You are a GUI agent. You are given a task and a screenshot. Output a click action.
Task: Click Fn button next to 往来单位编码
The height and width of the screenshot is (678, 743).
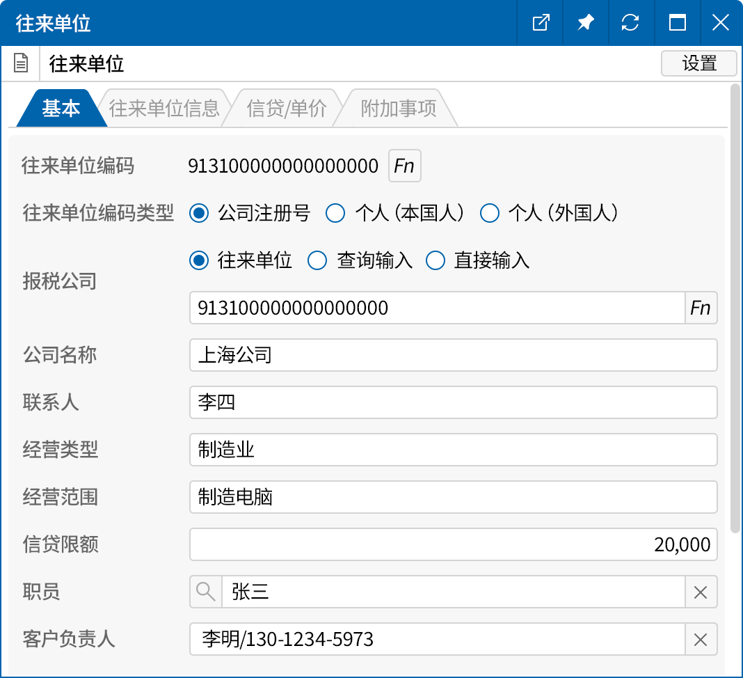pyautogui.click(x=404, y=166)
